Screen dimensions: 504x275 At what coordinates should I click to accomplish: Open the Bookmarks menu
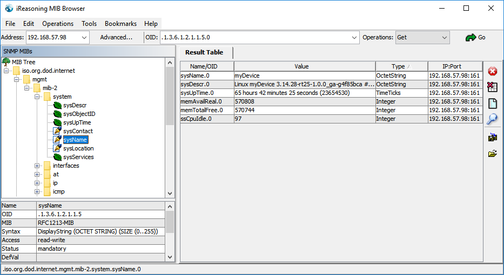click(x=120, y=24)
